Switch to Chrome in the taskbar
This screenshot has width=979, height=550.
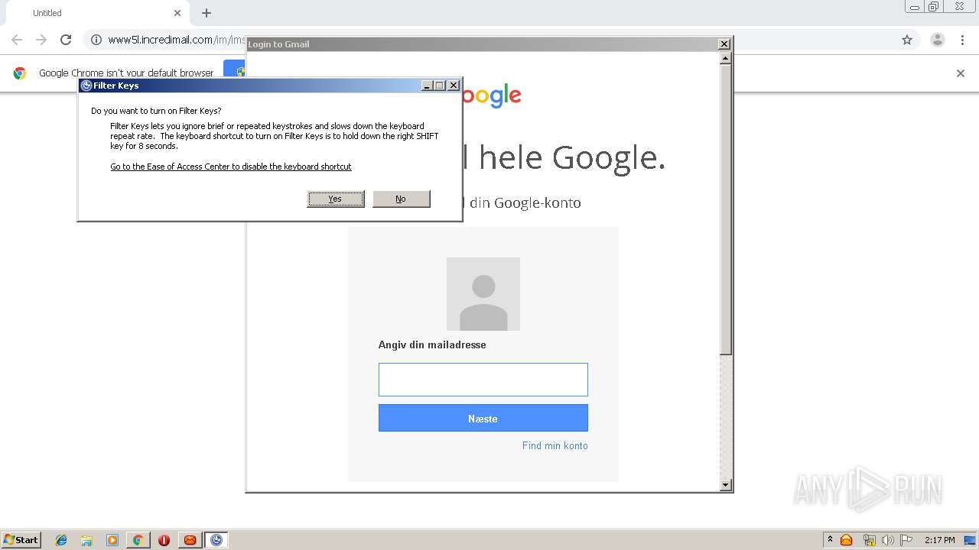pyautogui.click(x=138, y=540)
